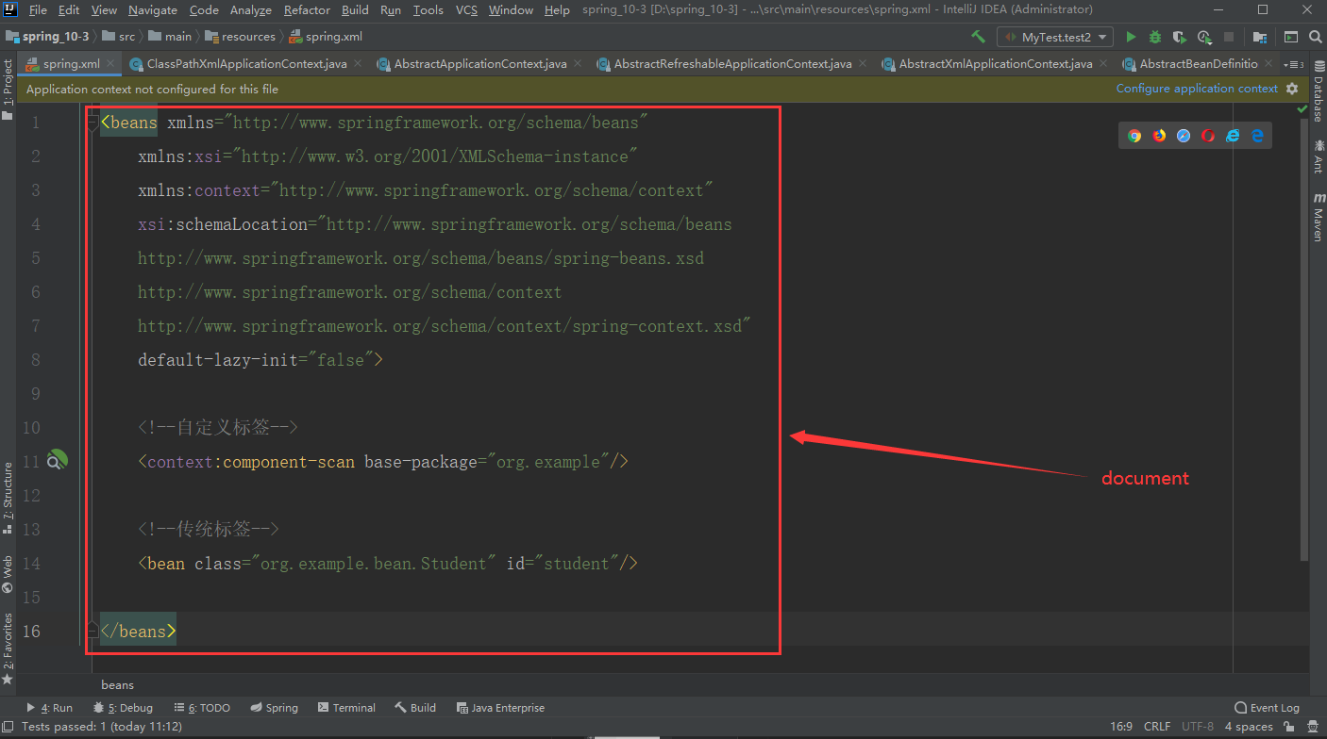Toggle the Event Log panel
This screenshot has width=1327, height=739.
pyautogui.click(x=1267, y=708)
